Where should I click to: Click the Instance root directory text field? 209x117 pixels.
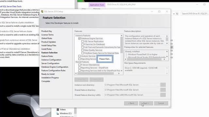pyautogui.click(x=132, y=85)
